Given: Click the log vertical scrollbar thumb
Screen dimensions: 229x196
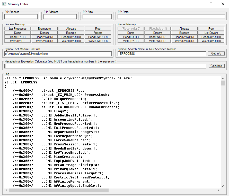Looking at the screenshot, I should click(223, 83).
